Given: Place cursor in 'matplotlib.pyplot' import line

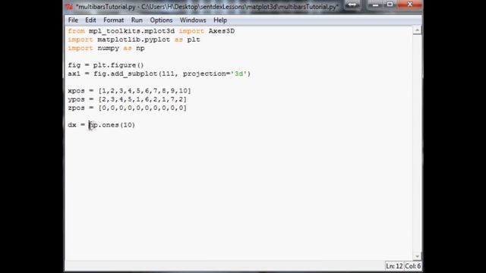Looking at the screenshot, I should pyautogui.click(x=134, y=39).
